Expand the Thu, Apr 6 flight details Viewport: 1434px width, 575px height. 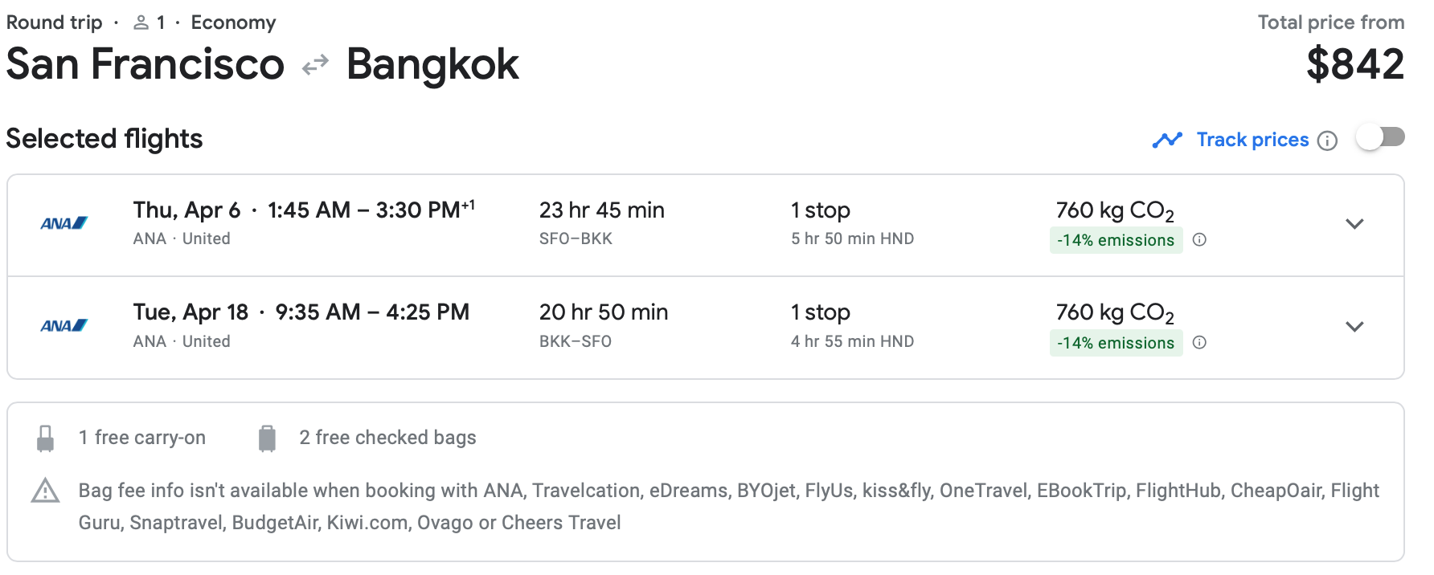1354,224
